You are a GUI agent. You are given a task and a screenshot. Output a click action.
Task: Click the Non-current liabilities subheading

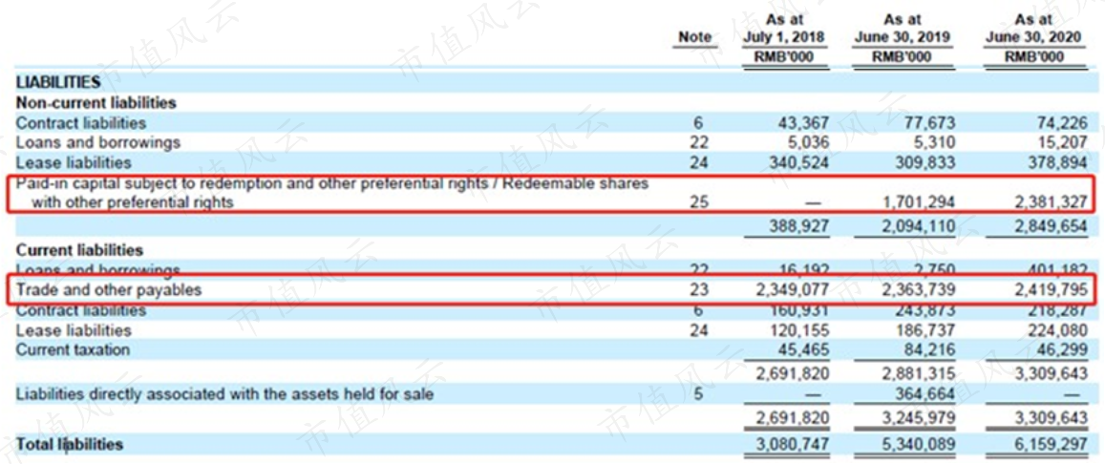pyautogui.click(x=96, y=103)
